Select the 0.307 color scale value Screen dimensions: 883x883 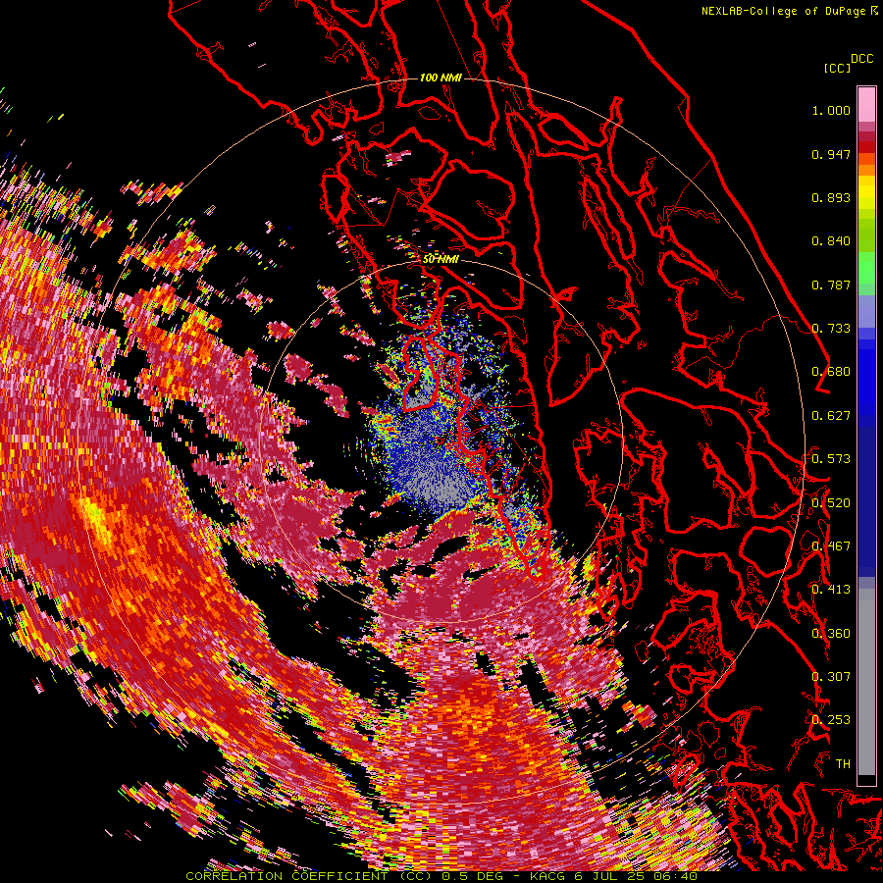pos(831,677)
